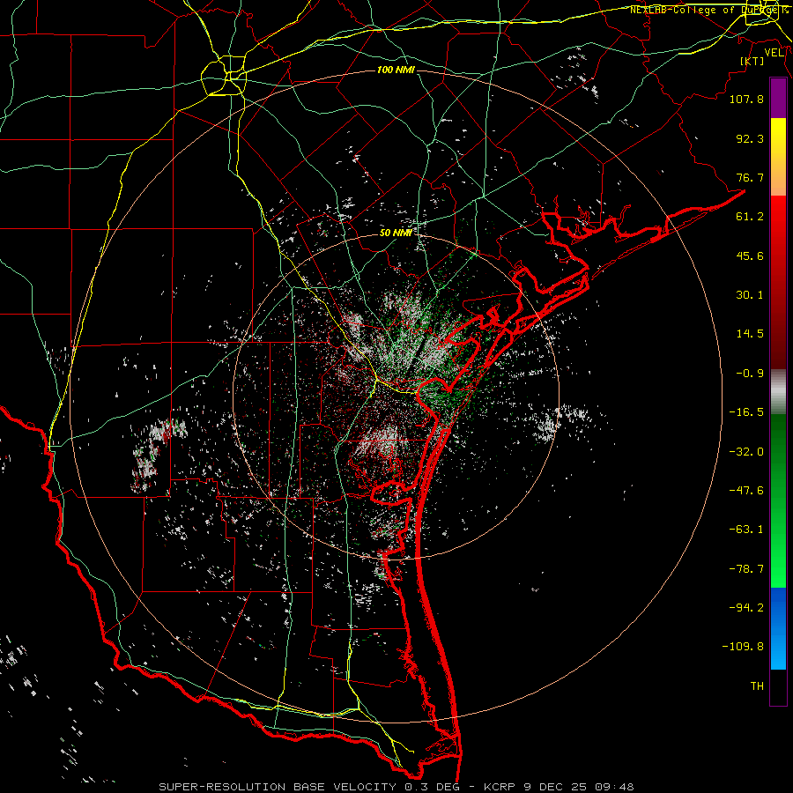Screen dimensions: 793x793
Task: Click the -94.2 legend value
Action: coord(746,608)
